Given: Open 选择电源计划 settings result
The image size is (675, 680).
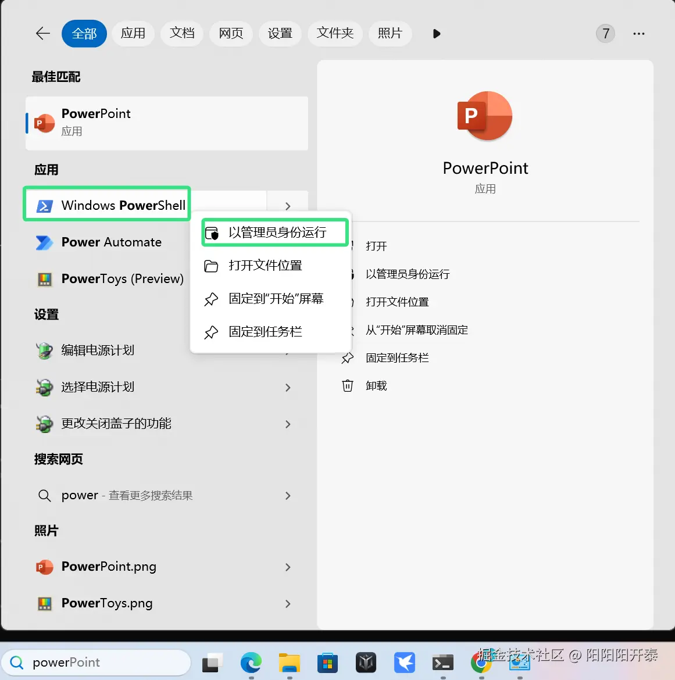Looking at the screenshot, I should [x=167, y=387].
